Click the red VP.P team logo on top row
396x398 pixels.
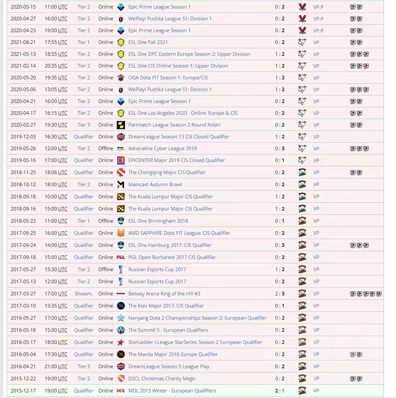click(x=302, y=7)
